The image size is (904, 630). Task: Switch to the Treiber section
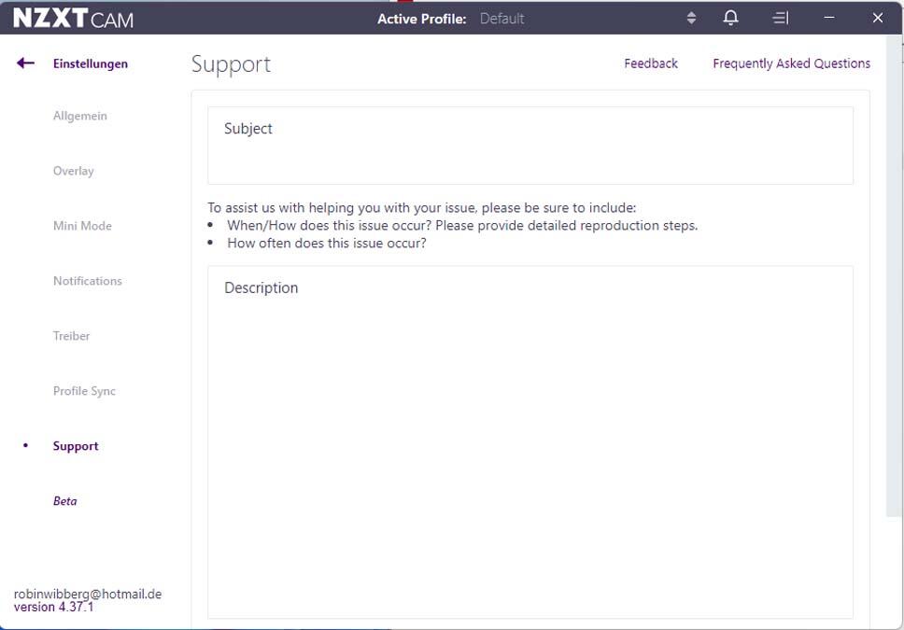72,336
